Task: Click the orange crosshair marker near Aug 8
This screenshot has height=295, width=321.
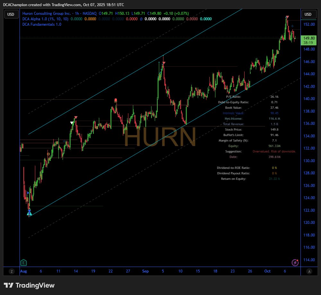Action: (x=48, y=154)
